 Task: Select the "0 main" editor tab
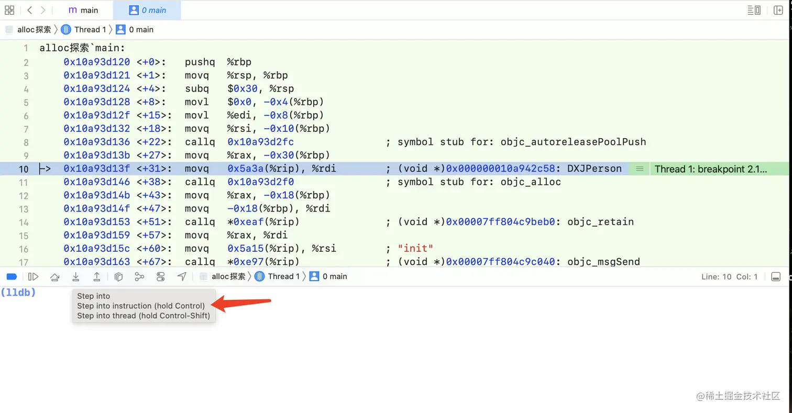pyautogui.click(x=147, y=10)
